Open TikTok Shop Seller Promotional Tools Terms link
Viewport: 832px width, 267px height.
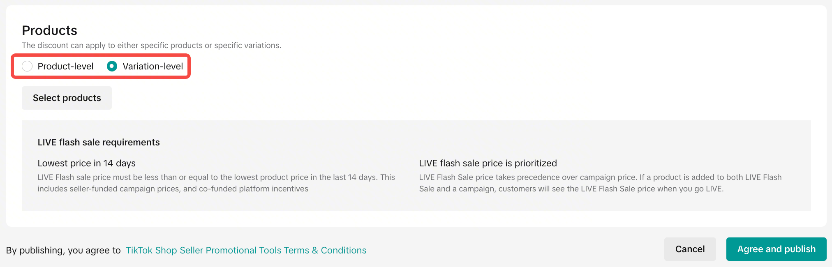click(x=246, y=250)
